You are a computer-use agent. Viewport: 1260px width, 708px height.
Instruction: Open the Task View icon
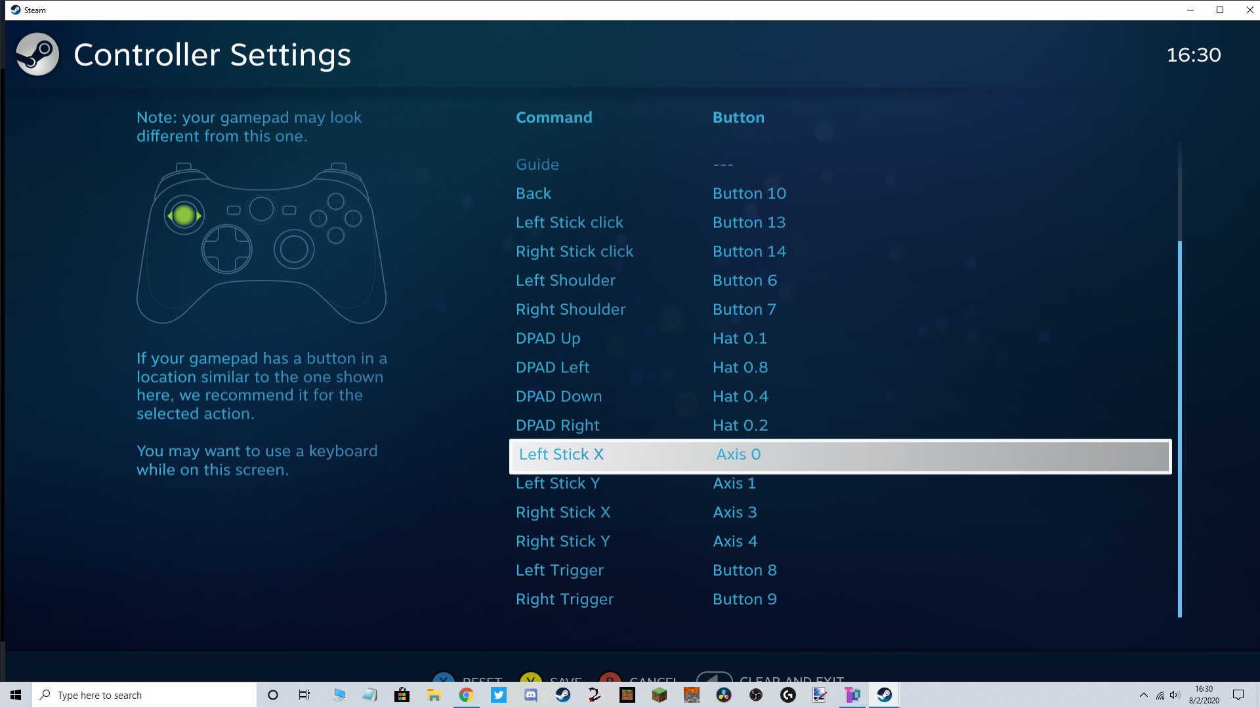click(304, 695)
